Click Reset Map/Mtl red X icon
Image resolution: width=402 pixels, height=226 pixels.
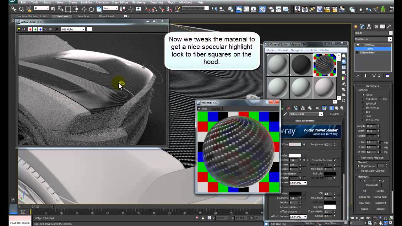288,108
